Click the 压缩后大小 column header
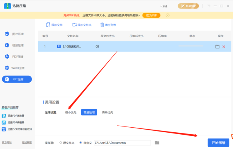 coord(136,36)
